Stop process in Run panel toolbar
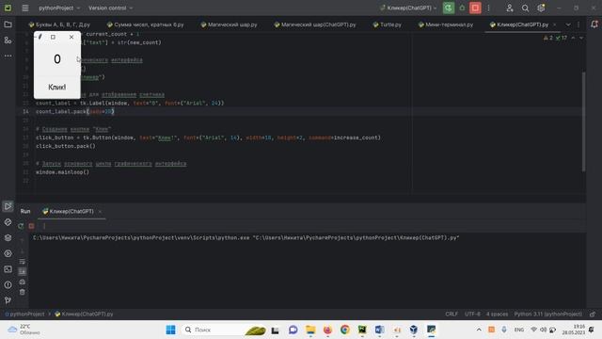The width and height of the screenshot is (602, 339). click(x=31, y=226)
